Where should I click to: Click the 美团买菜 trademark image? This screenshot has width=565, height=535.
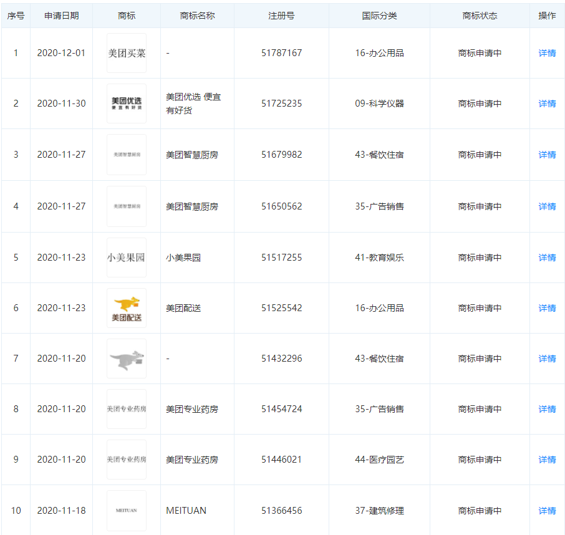click(x=127, y=53)
